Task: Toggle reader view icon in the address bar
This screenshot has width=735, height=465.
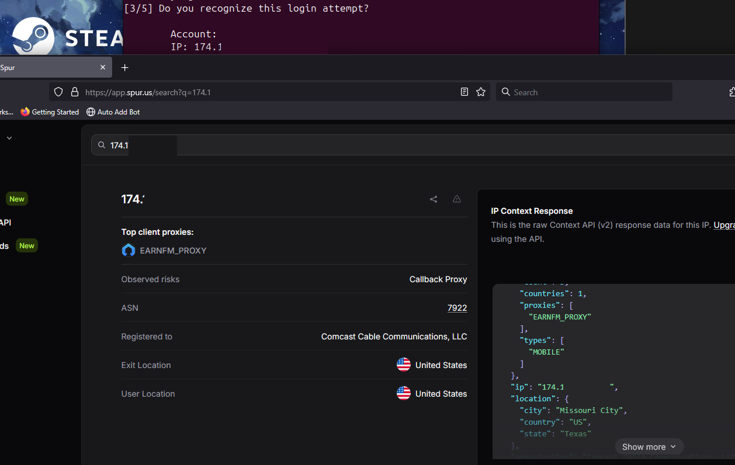Action: pos(464,92)
